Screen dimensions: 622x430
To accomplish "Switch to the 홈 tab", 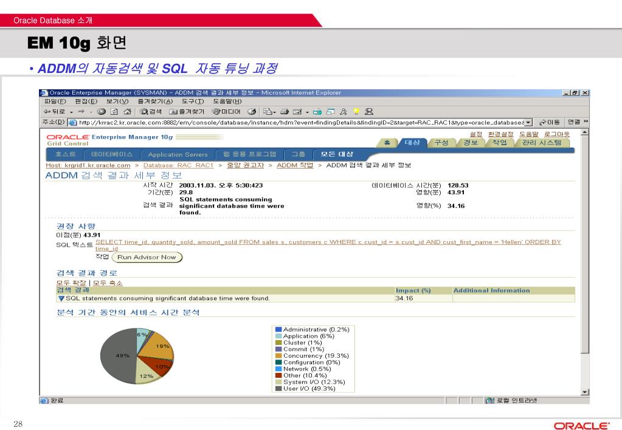I will [387, 143].
